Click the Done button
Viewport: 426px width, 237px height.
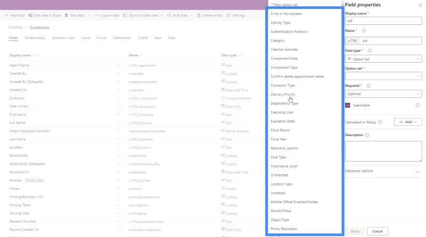(x=355, y=231)
